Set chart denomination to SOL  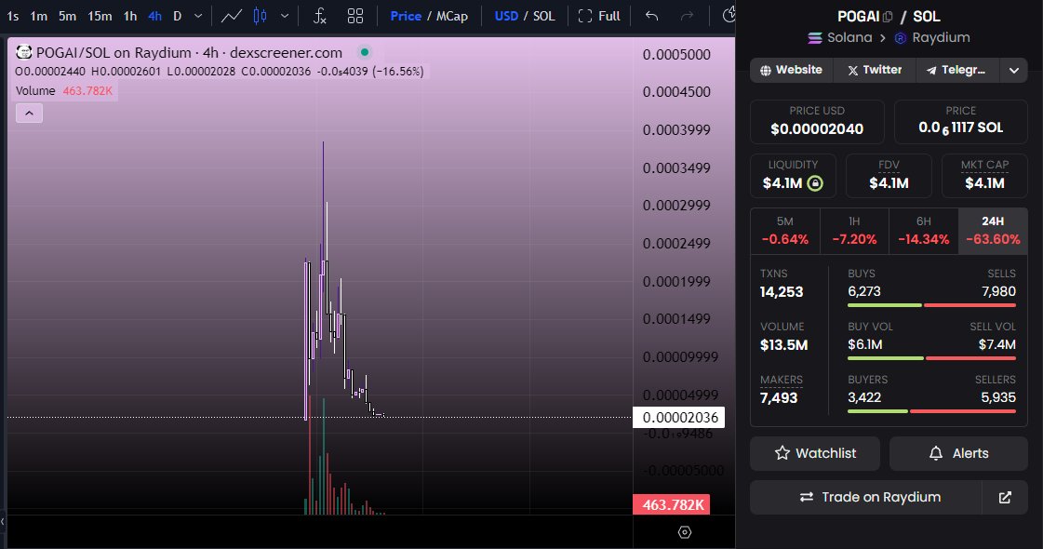[543, 16]
